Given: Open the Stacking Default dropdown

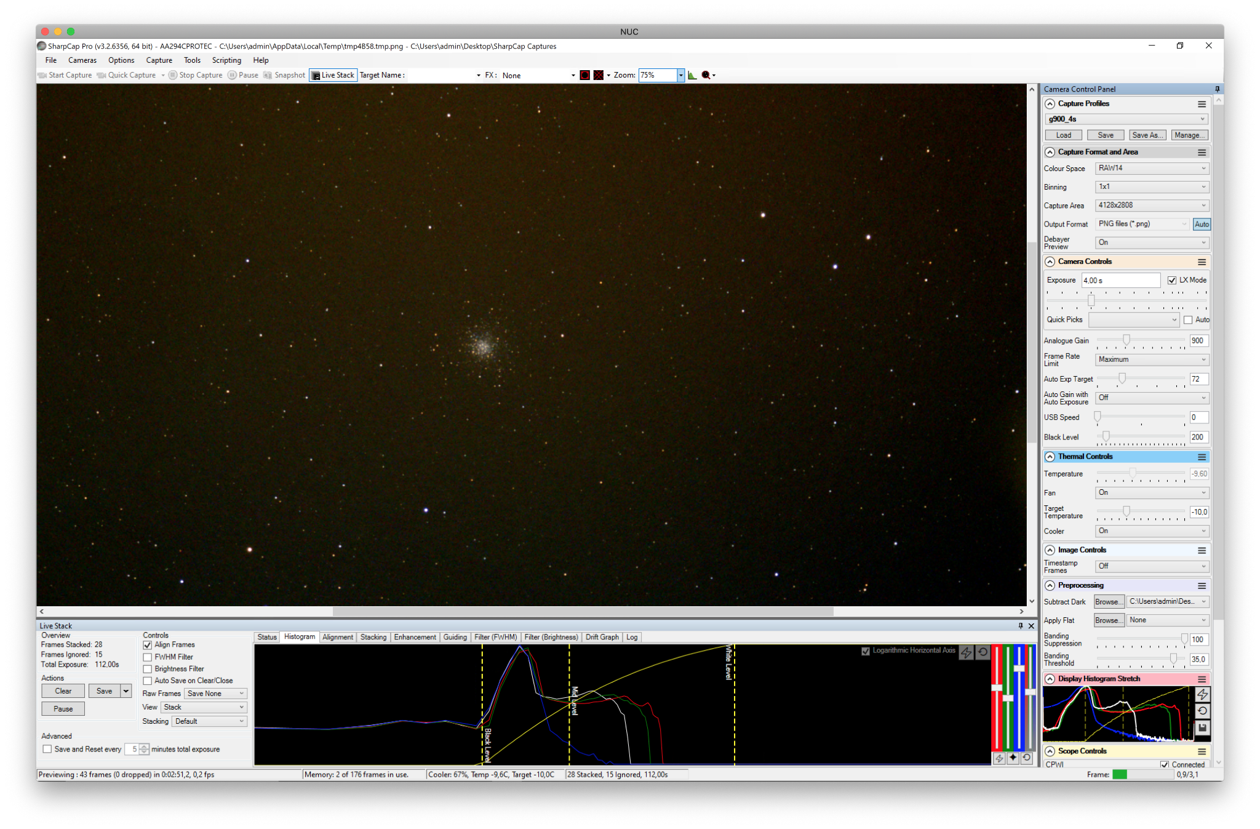Looking at the screenshot, I should coord(210,722).
